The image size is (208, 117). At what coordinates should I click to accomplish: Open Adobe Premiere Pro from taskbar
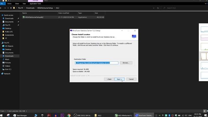[x=62, y=115]
